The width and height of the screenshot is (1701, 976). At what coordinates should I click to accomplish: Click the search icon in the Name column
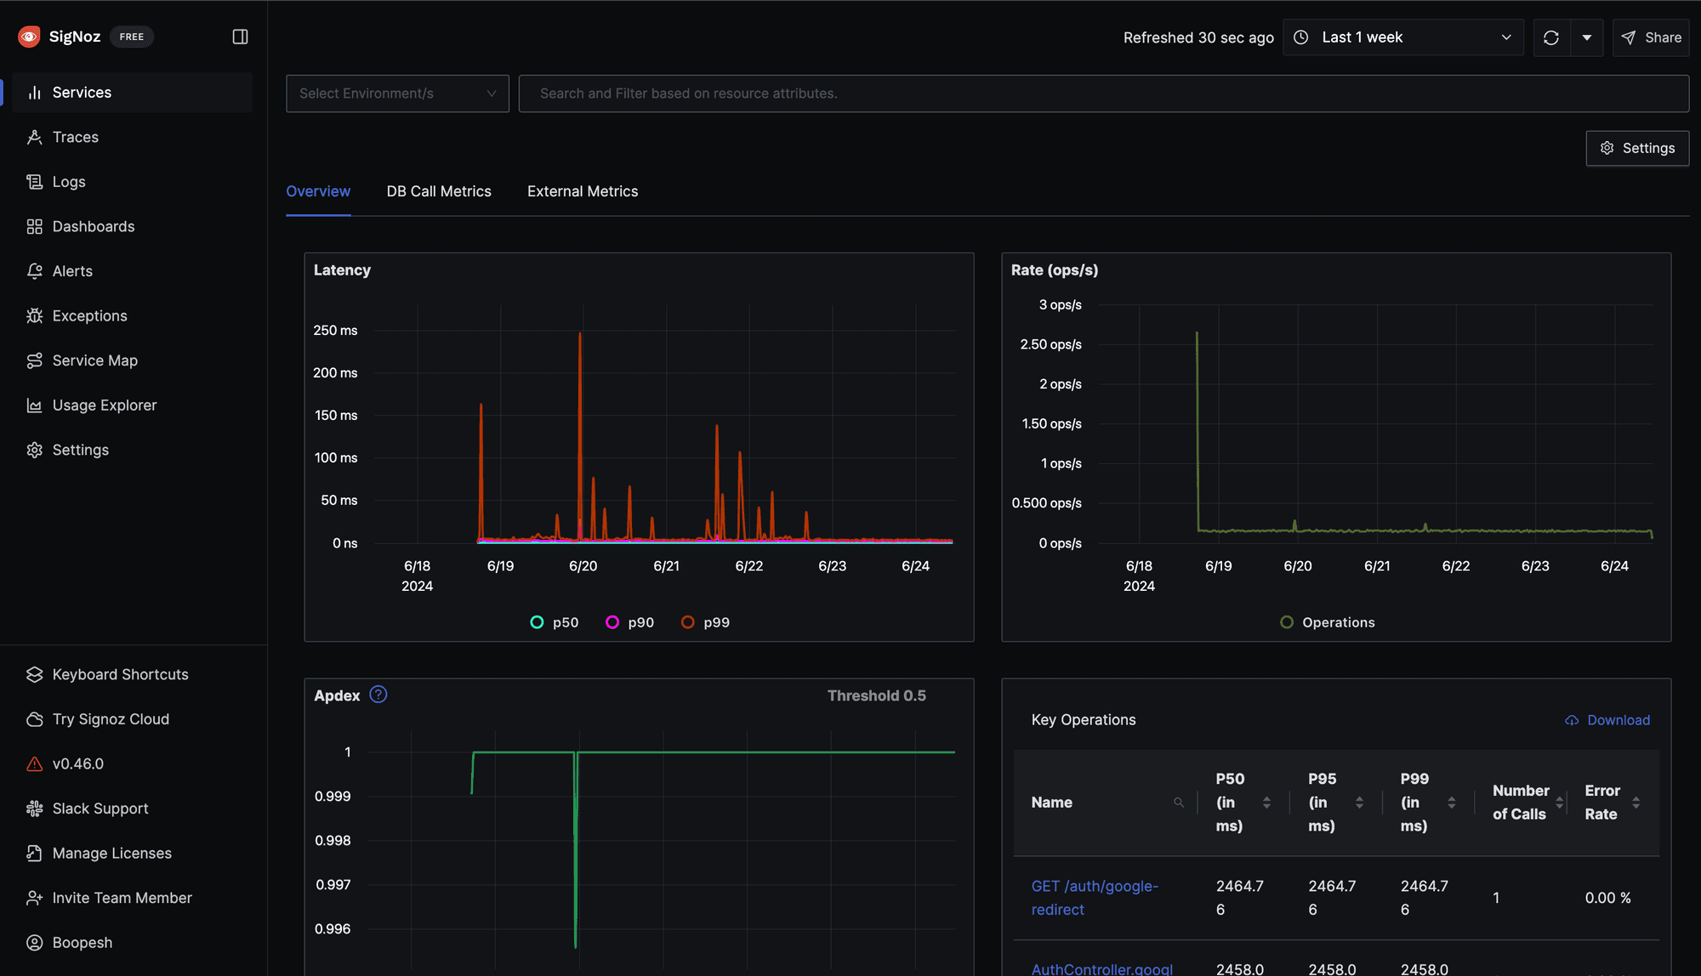(x=1179, y=803)
